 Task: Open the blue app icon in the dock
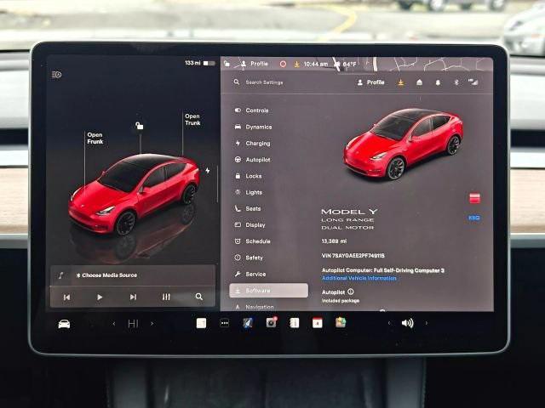(x=248, y=323)
